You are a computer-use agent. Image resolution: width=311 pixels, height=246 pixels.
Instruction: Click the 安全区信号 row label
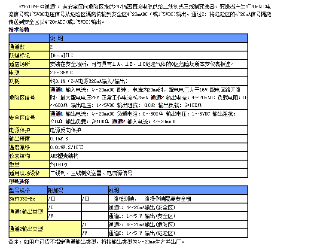(x=22, y=118)
